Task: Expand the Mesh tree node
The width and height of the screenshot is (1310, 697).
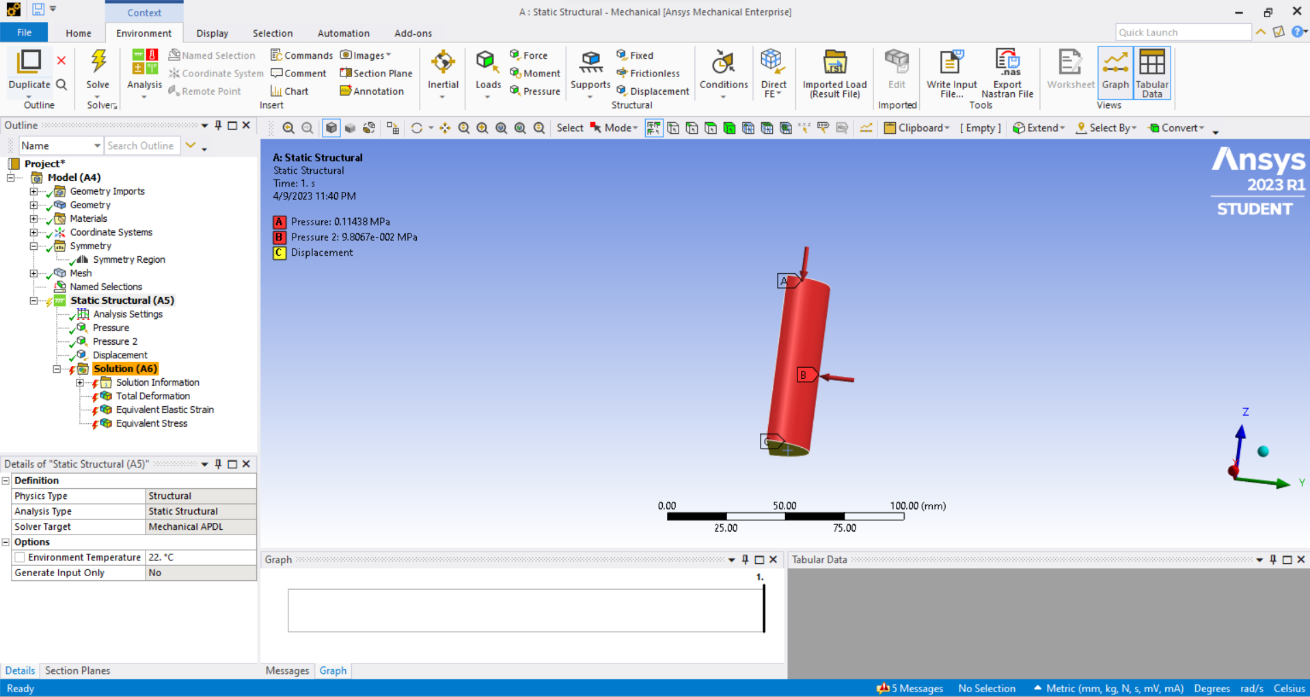Action: tap(33, 273)
